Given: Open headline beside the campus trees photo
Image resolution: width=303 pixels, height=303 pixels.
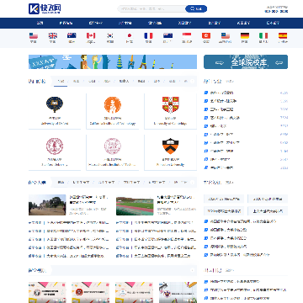Looking at the screenshot, I should pyautogui.click(x=88, y=199).
